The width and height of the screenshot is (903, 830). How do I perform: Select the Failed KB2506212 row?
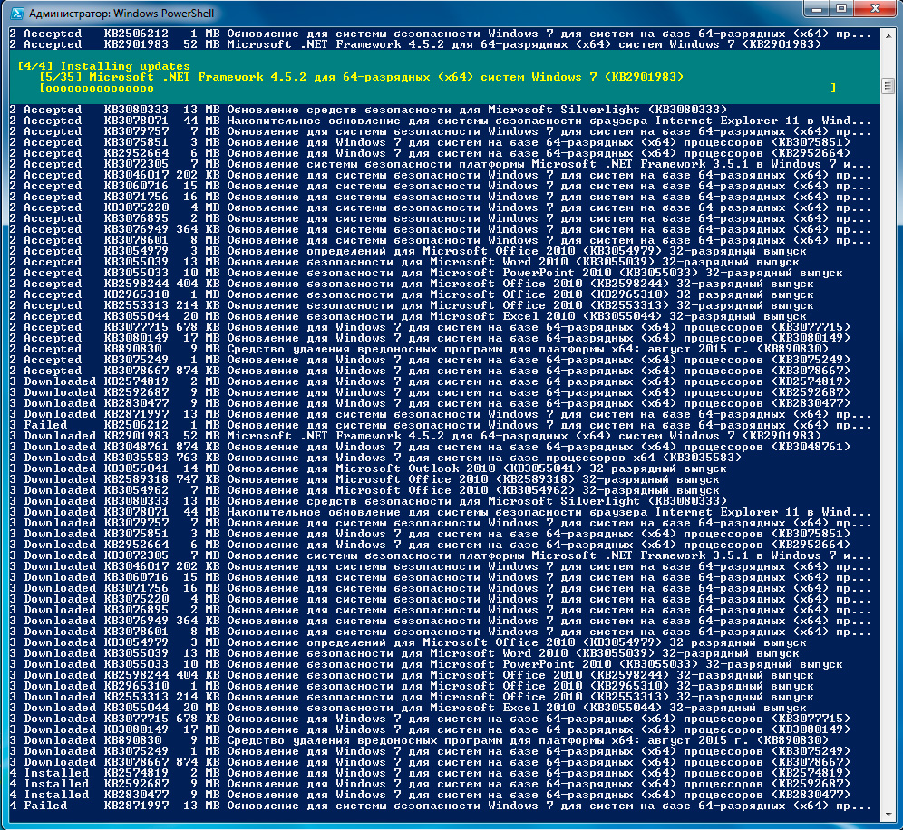(441, 425)
